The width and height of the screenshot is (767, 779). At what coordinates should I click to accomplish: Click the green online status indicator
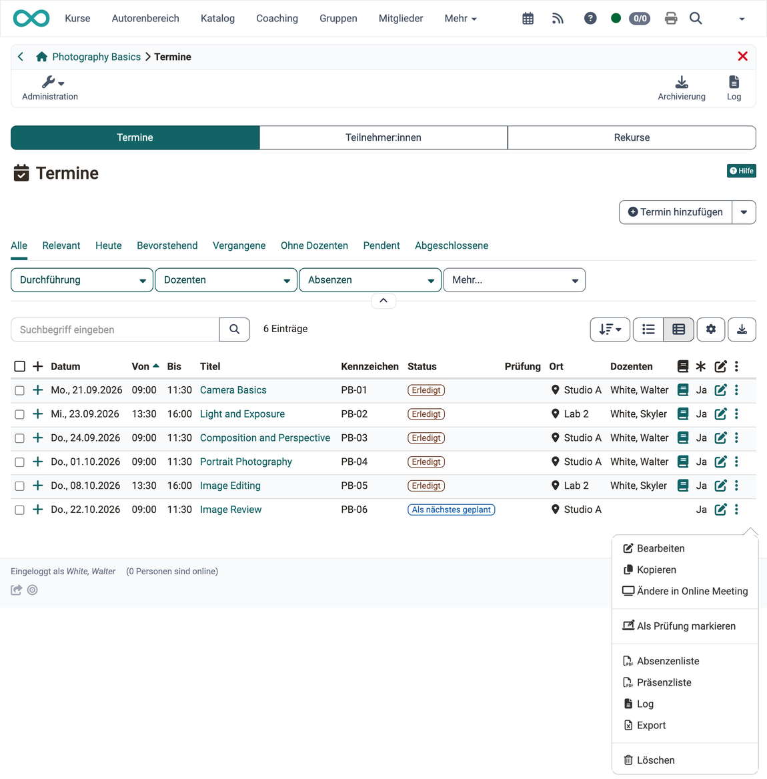616,19
